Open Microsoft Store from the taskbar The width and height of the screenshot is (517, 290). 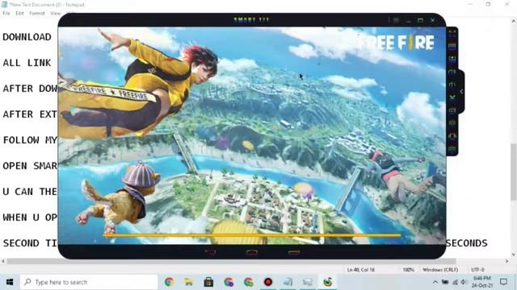208,282
